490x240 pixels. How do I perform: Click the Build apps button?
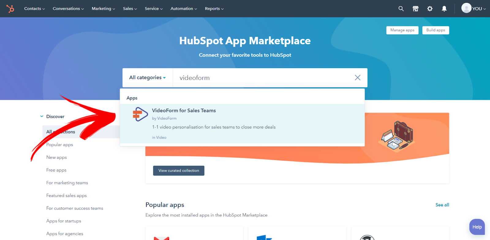(435, 30)
